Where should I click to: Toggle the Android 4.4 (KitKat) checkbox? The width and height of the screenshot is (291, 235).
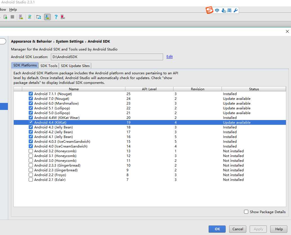pyautogui.click(x=31, y=122)
